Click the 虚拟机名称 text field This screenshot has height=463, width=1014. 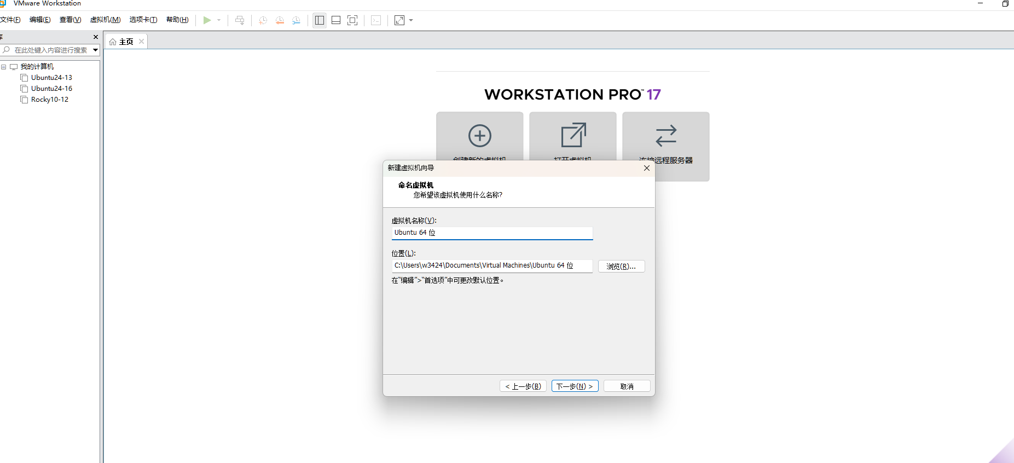[492, 233]
